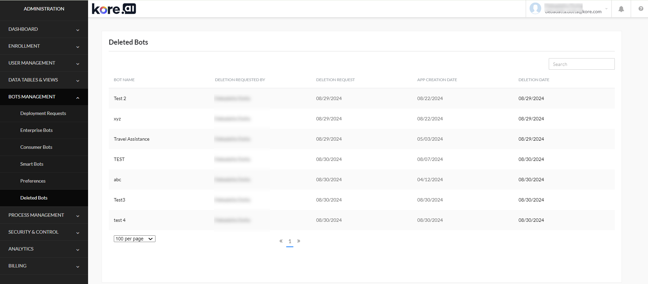The height and width of the screenshot is (284, 648).
Task: Open the 100 per page dropdown
Action: pos(134,239)
